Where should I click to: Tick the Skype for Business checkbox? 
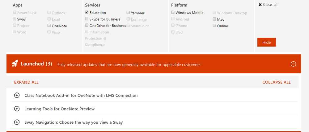87,19
